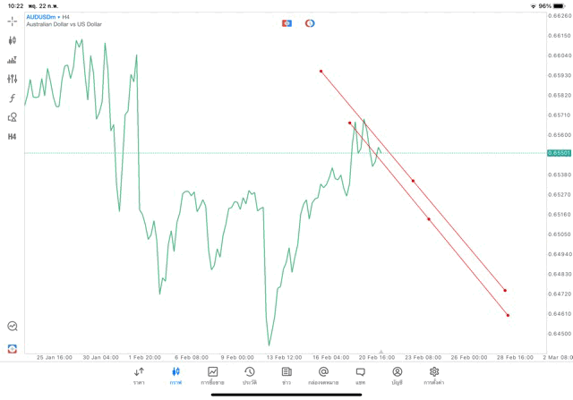Expand the H4 timeframe selector
Viewport: 573px width, 400px height.
click(13, 137)
